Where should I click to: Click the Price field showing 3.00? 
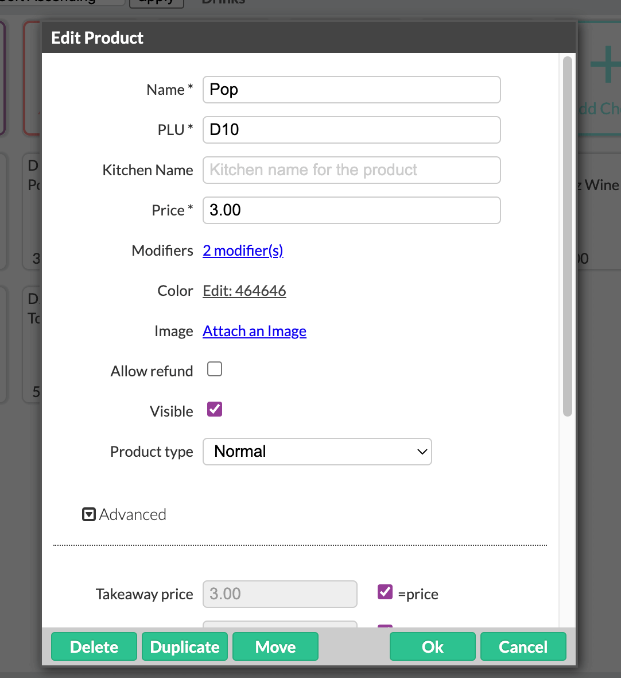pos(352,210)
